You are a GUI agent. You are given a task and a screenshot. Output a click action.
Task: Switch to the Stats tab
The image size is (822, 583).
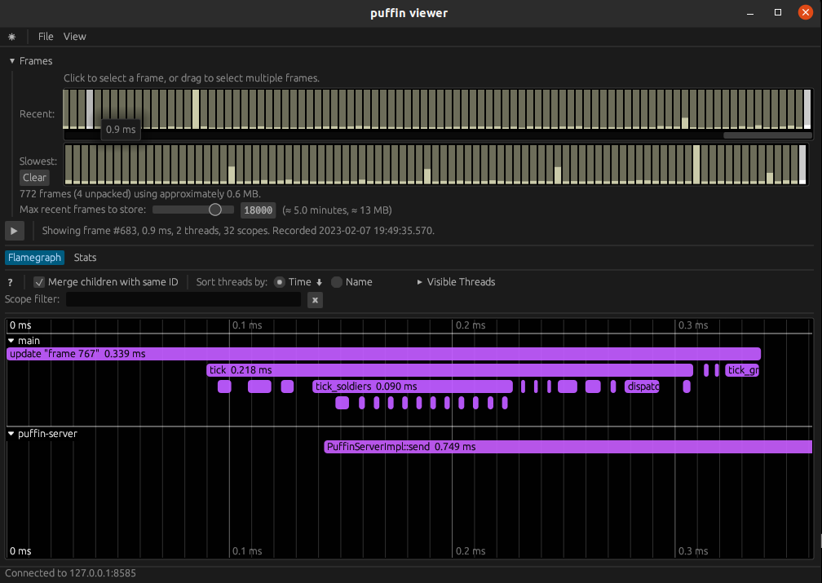pos(85,258)
